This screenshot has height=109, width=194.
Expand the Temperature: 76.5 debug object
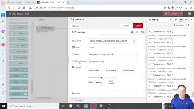click(x=149, y=86)
